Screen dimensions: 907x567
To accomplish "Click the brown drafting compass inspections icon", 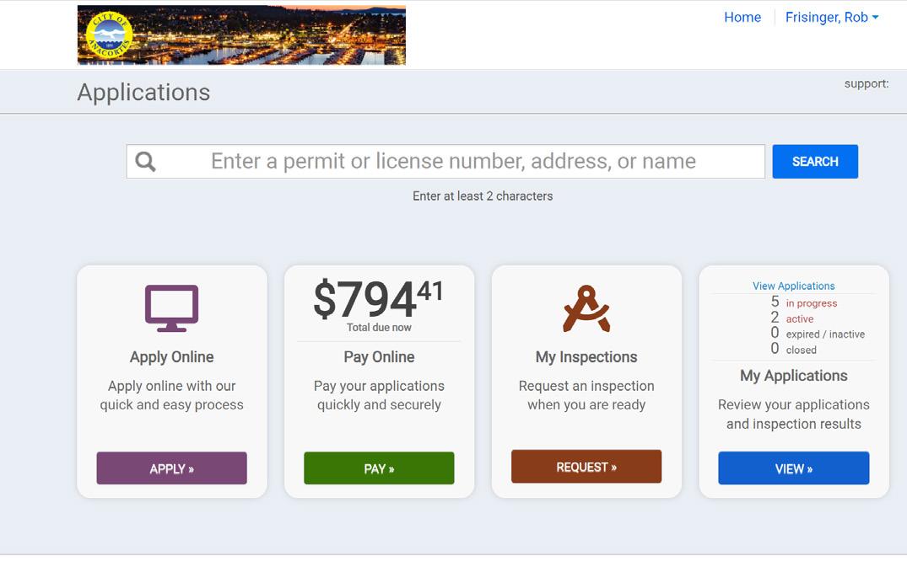I will (586, 308).
